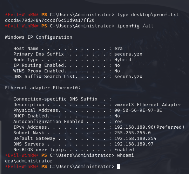
Task: Click the Subnet Mask 255.255.255.0 value
Action: (x=133, y=133)
